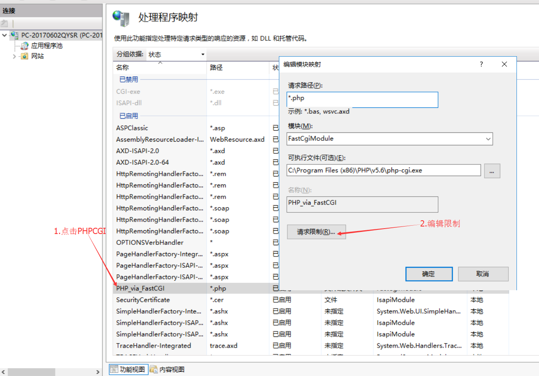Expand the Sites (网站) tree node
The height and width of the screenshot is (376, 539).
tap(15, 56)
